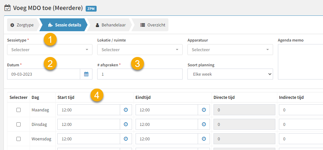323x150 pixels.
Task: Expand the Soort planning select box
Action: [230, 74]
